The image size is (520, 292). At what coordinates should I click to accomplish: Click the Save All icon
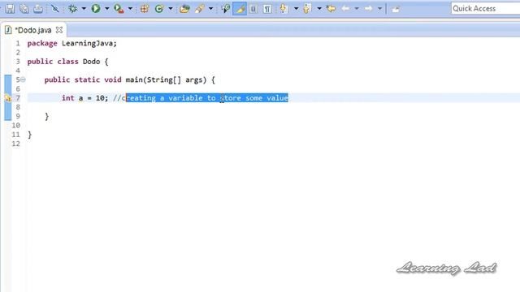[x=24, y=9]
